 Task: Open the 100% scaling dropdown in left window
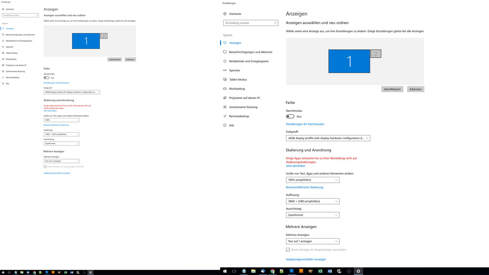62,120
